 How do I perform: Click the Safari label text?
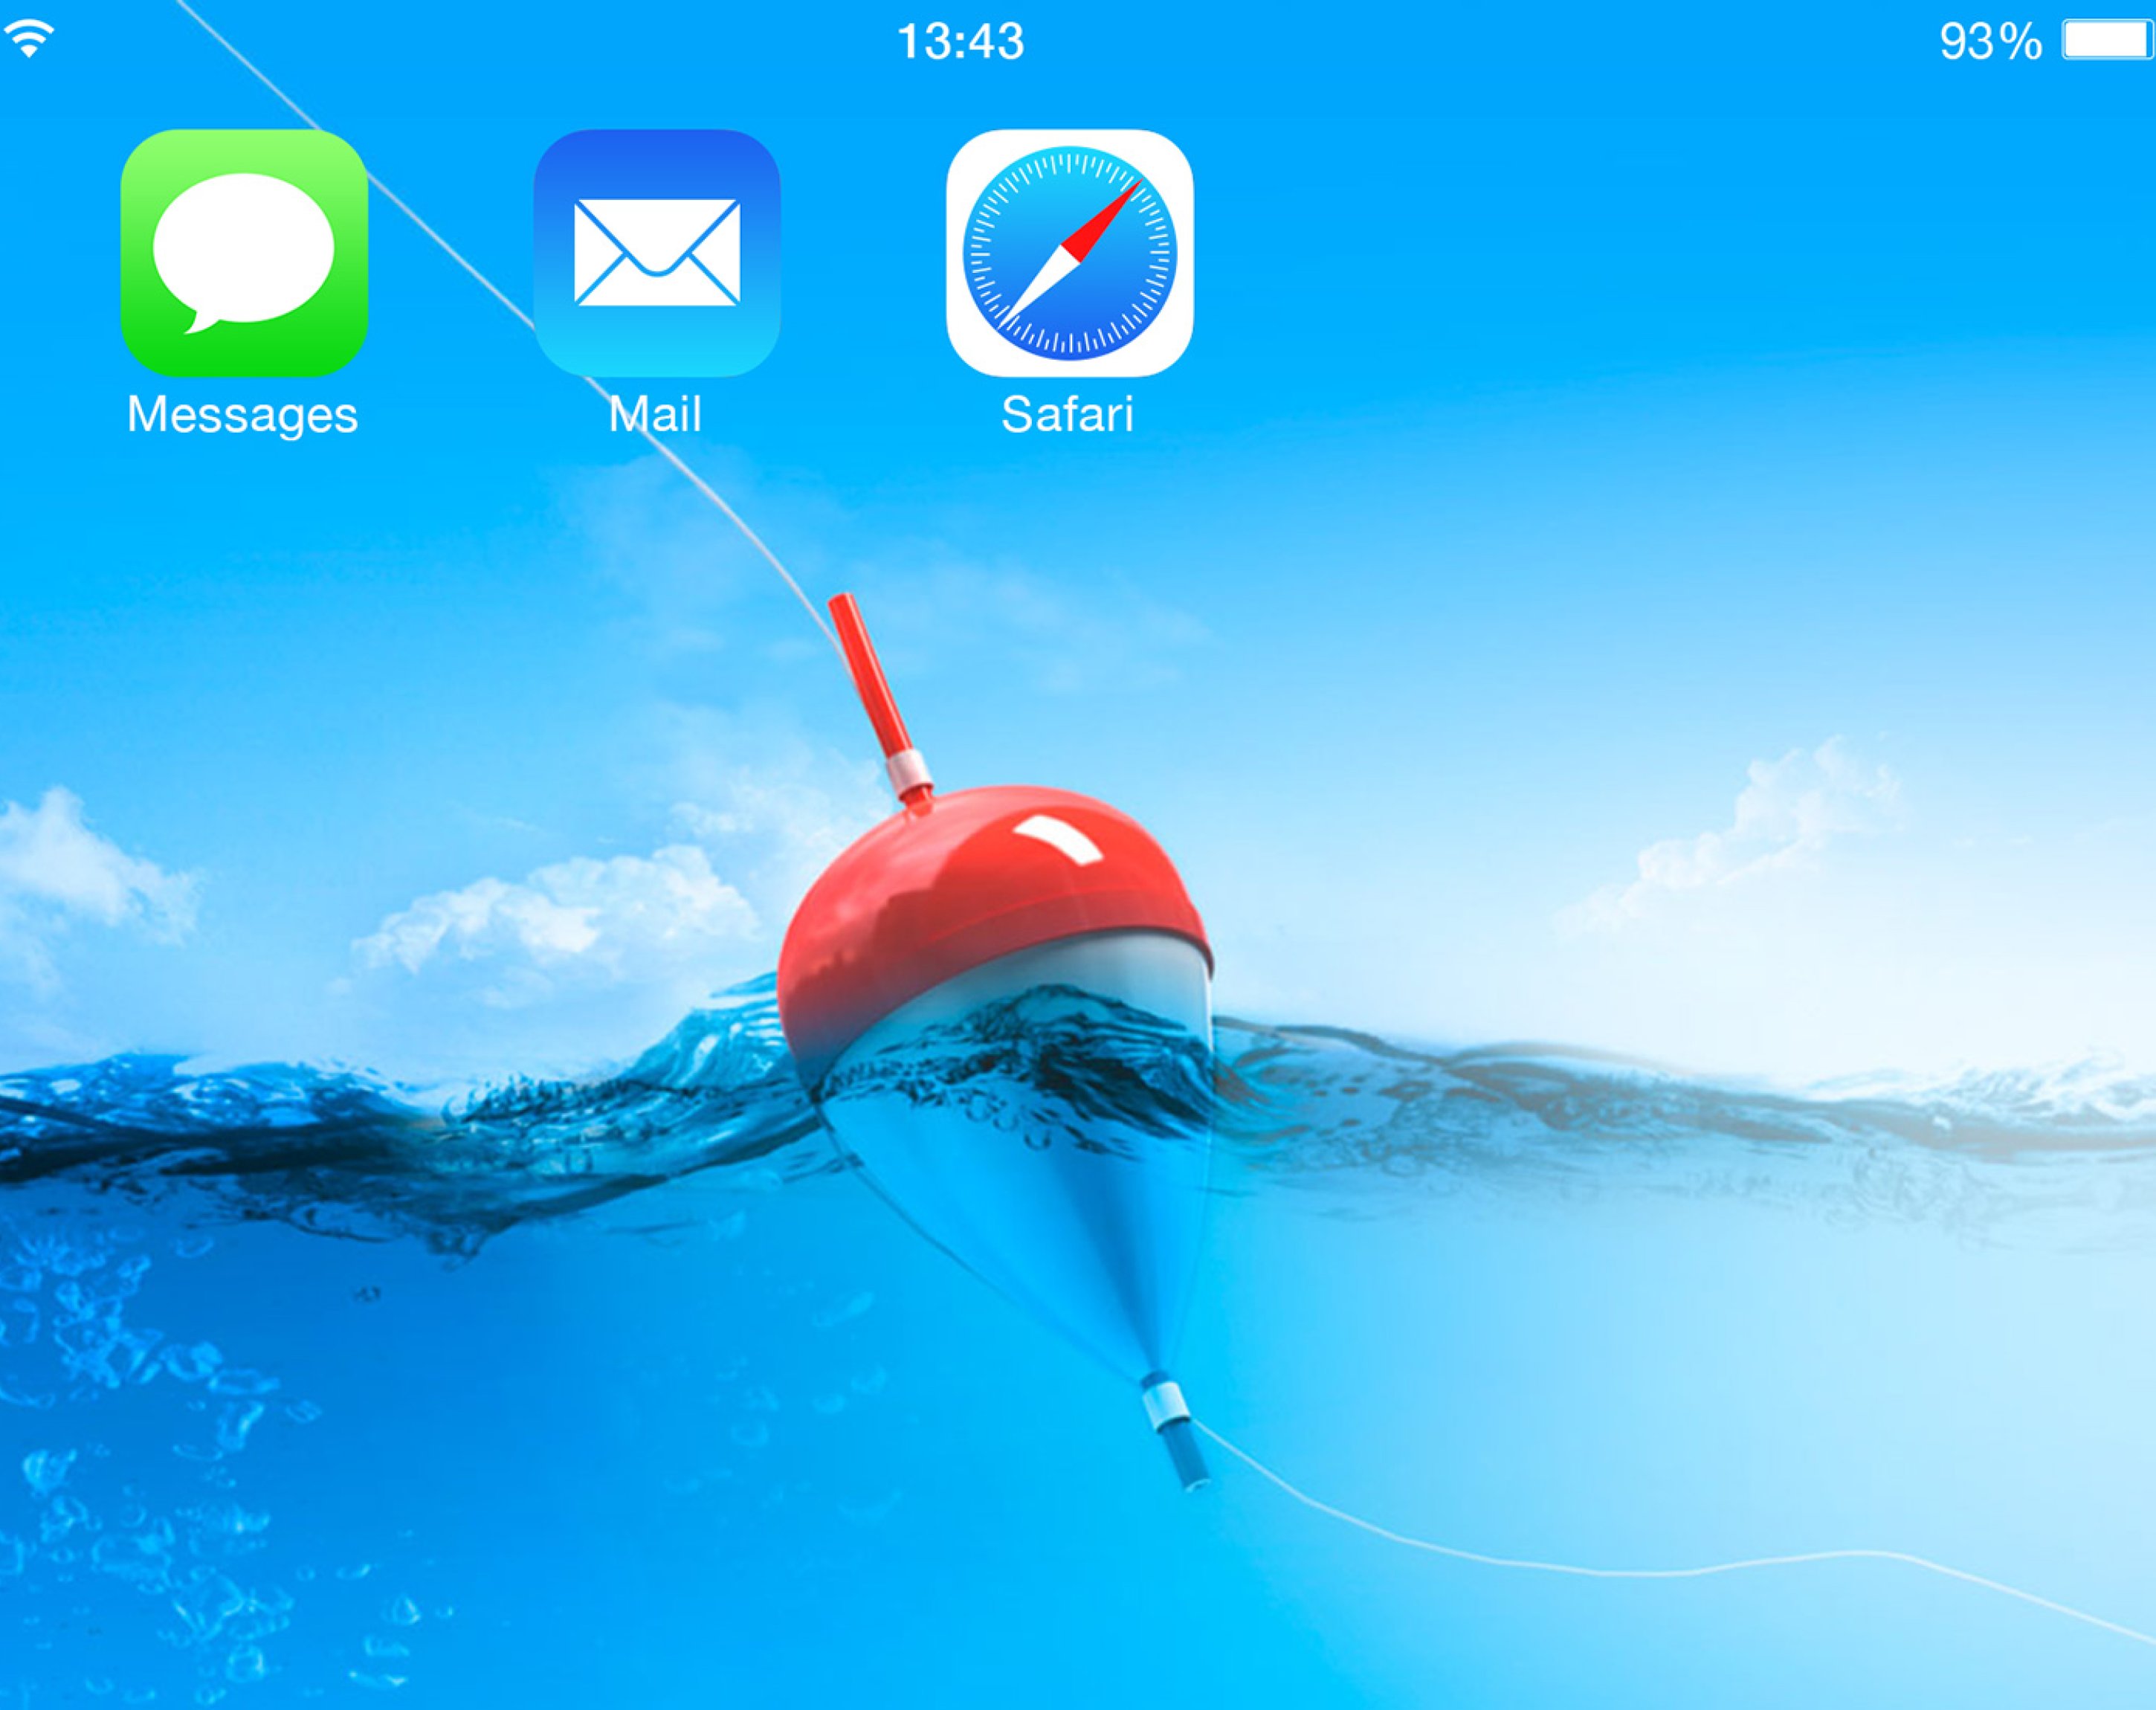[1067, 414]
